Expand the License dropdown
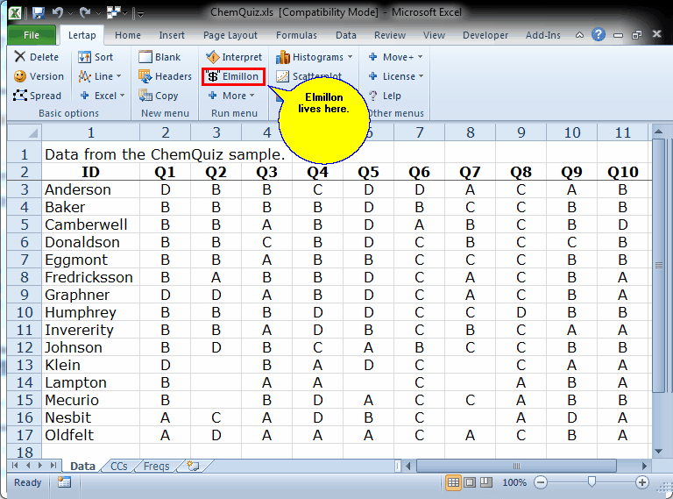The width and height of the screenshot is (673, 499). pos(395,76)
